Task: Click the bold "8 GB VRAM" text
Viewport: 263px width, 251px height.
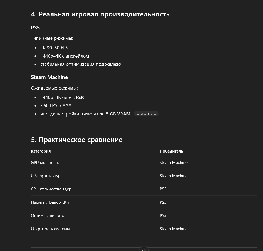Action: click(118, 114)
